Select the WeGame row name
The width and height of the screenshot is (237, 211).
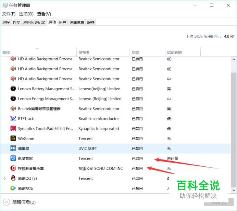tap(26, 139)
